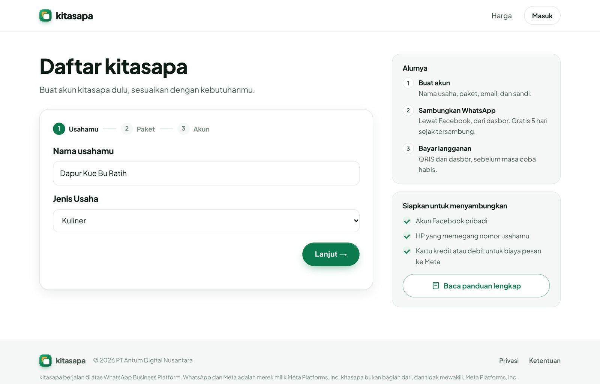Click step 1 circle beside Usahamu

coord(59,128)
